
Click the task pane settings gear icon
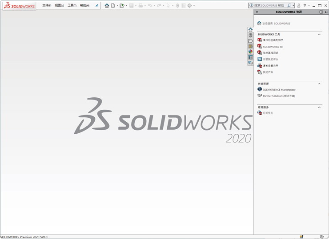321,12
